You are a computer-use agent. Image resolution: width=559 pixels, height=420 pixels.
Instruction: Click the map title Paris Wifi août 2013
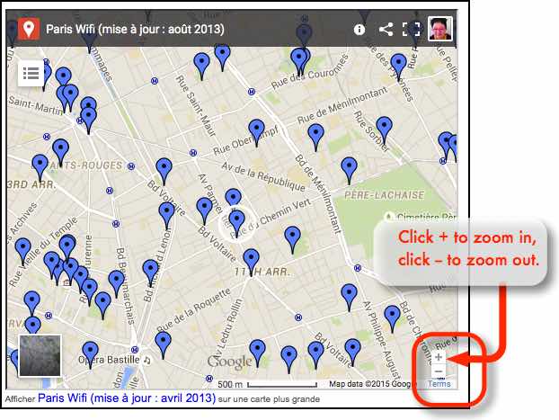135,30
